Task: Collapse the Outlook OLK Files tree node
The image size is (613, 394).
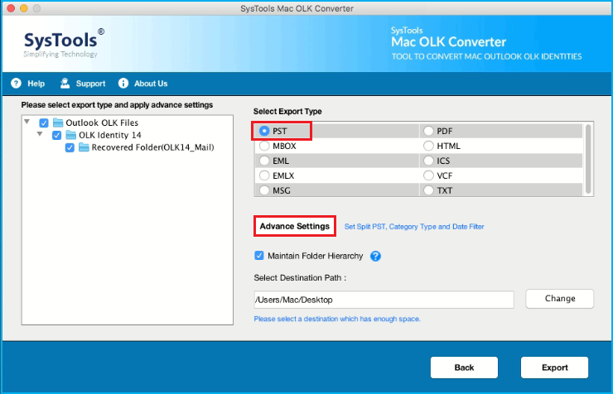Action: (27, 122)
